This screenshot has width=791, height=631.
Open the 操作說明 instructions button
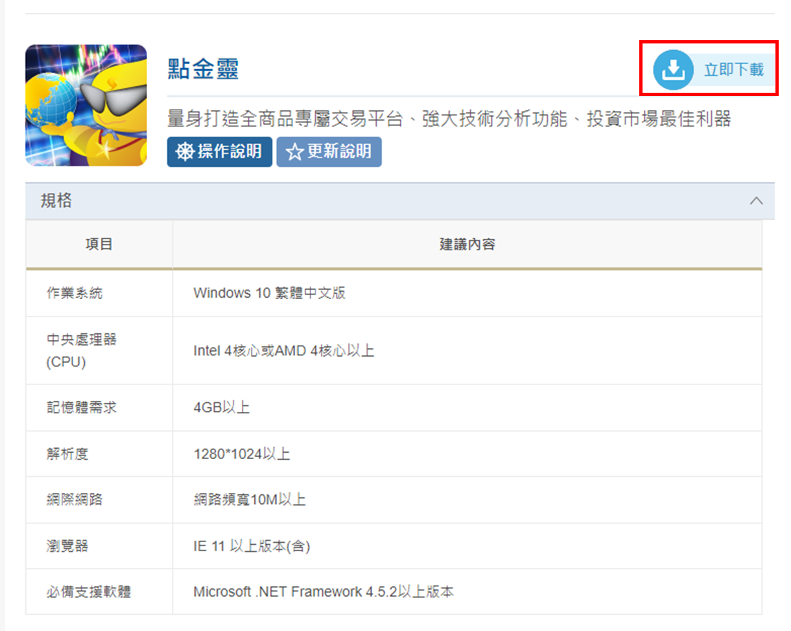[219, 152]
